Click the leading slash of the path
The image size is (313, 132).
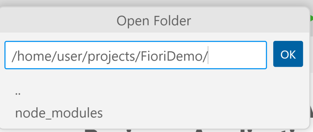[x=13, y=56]
